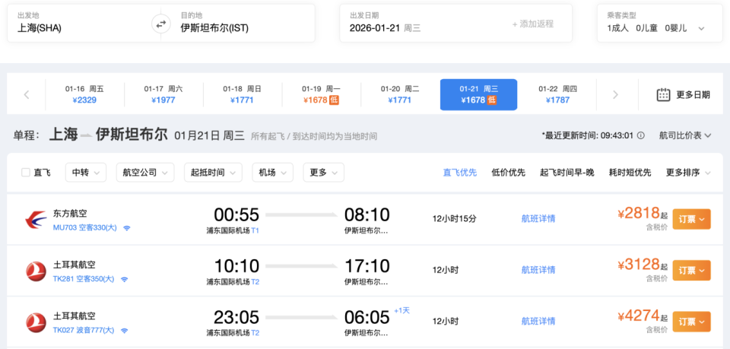Select the 01-18 周日 date tab
730x349 pixels.
pos(242,95)
